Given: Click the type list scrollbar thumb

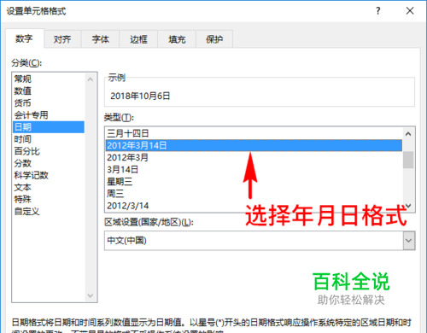Looking at the screenshot, I should point(408,160).
